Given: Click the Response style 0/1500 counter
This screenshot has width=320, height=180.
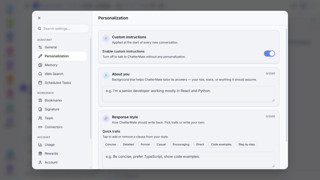Looking at the screenshot, I should (270, 116).
